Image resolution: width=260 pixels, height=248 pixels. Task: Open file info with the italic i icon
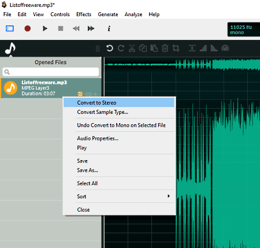pos(109,28)
